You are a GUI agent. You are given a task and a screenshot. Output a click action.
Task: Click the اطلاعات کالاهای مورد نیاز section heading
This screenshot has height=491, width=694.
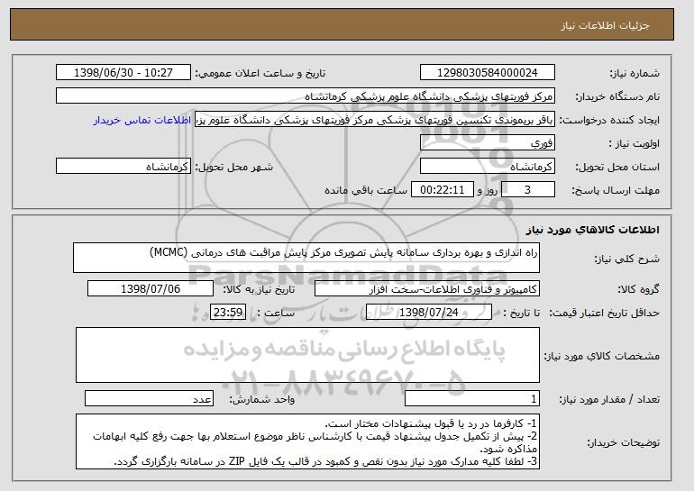click(593, 229)
